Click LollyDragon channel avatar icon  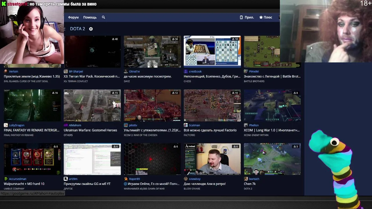pyautogui.click(x=6, y=125)
